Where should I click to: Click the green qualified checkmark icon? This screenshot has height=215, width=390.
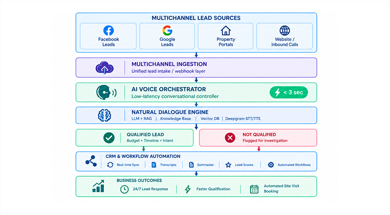(x=109, y=138)
